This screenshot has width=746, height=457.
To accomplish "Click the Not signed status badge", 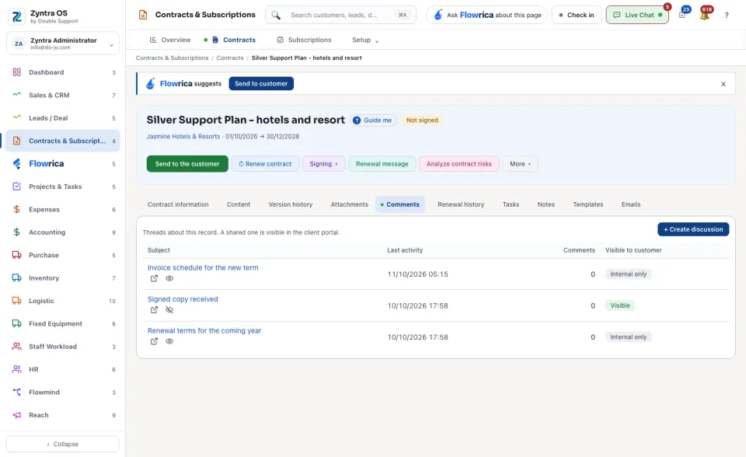I will pyautogui.click(x=422, y=120).
